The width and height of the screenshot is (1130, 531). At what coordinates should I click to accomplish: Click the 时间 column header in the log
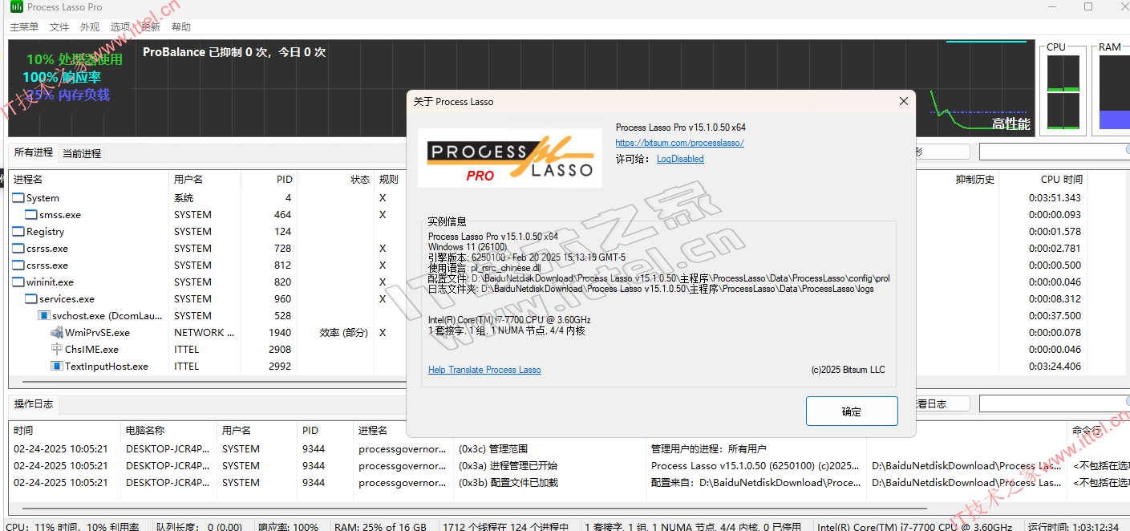pos(64,431)
